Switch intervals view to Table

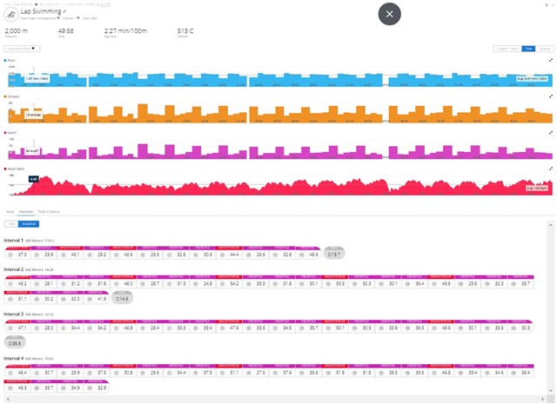pos(11,224)
